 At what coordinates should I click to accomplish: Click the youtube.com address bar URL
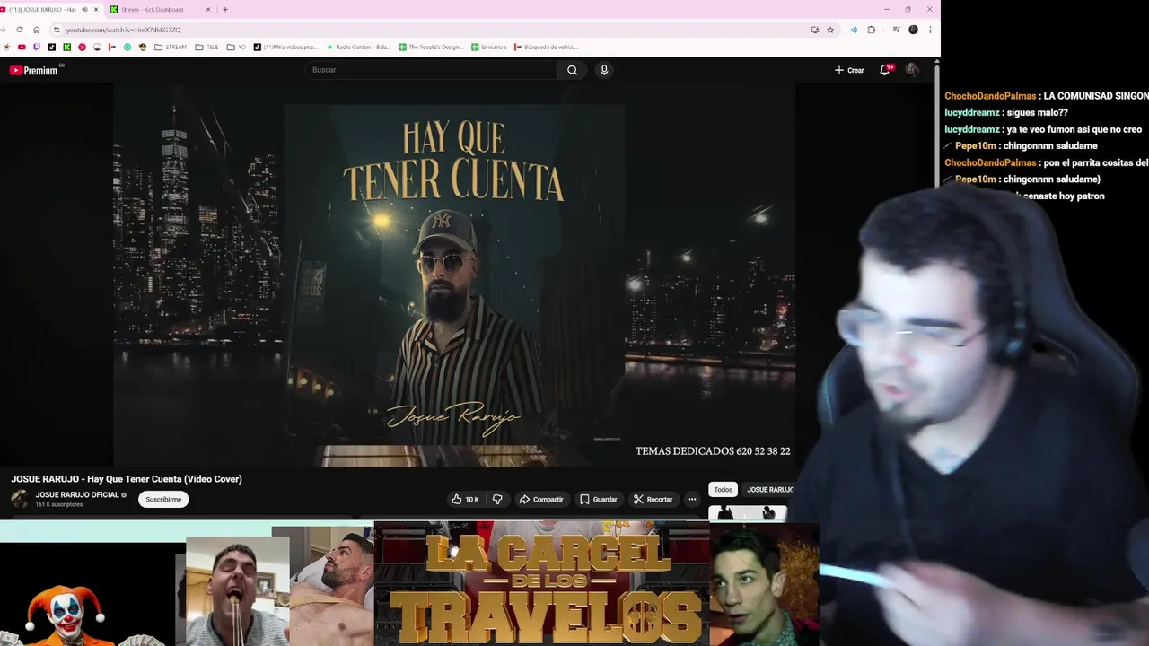click(123, 30)
